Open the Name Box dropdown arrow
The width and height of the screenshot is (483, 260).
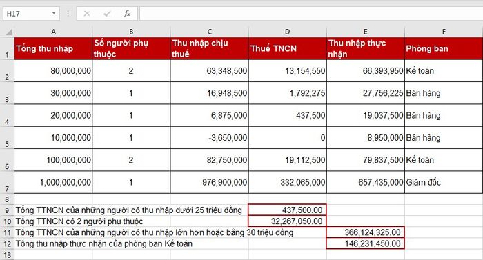54,13
